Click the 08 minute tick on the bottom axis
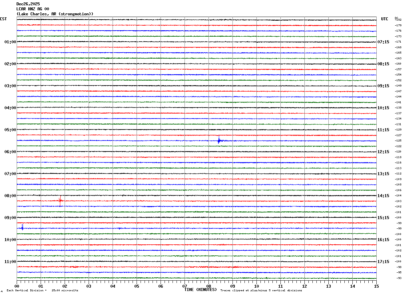The image size is (403, 295). [x=208, y=286]
